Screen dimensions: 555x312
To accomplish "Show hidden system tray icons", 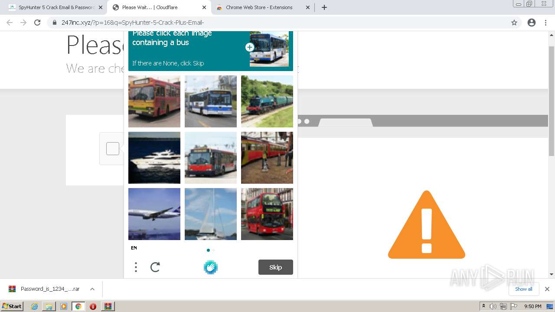I will click(483, 306).
